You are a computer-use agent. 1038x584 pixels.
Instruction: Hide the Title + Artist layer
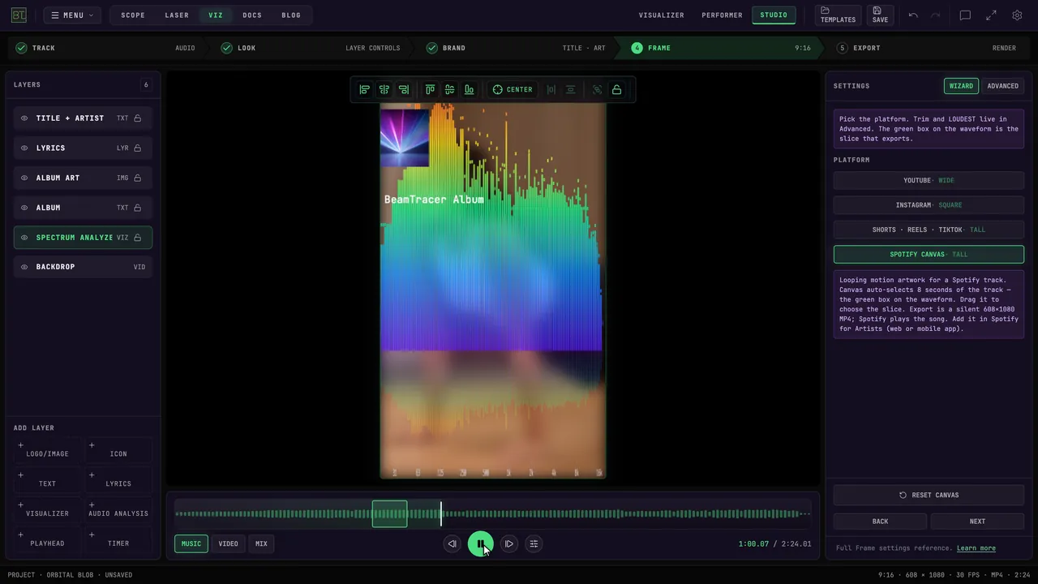tap(24, 118)
